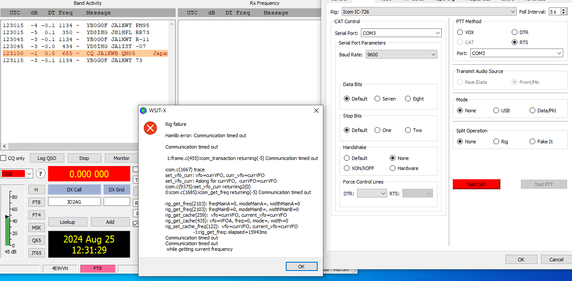
Task: Choose XON/XOFF handshake
Action: coord(347,168)
